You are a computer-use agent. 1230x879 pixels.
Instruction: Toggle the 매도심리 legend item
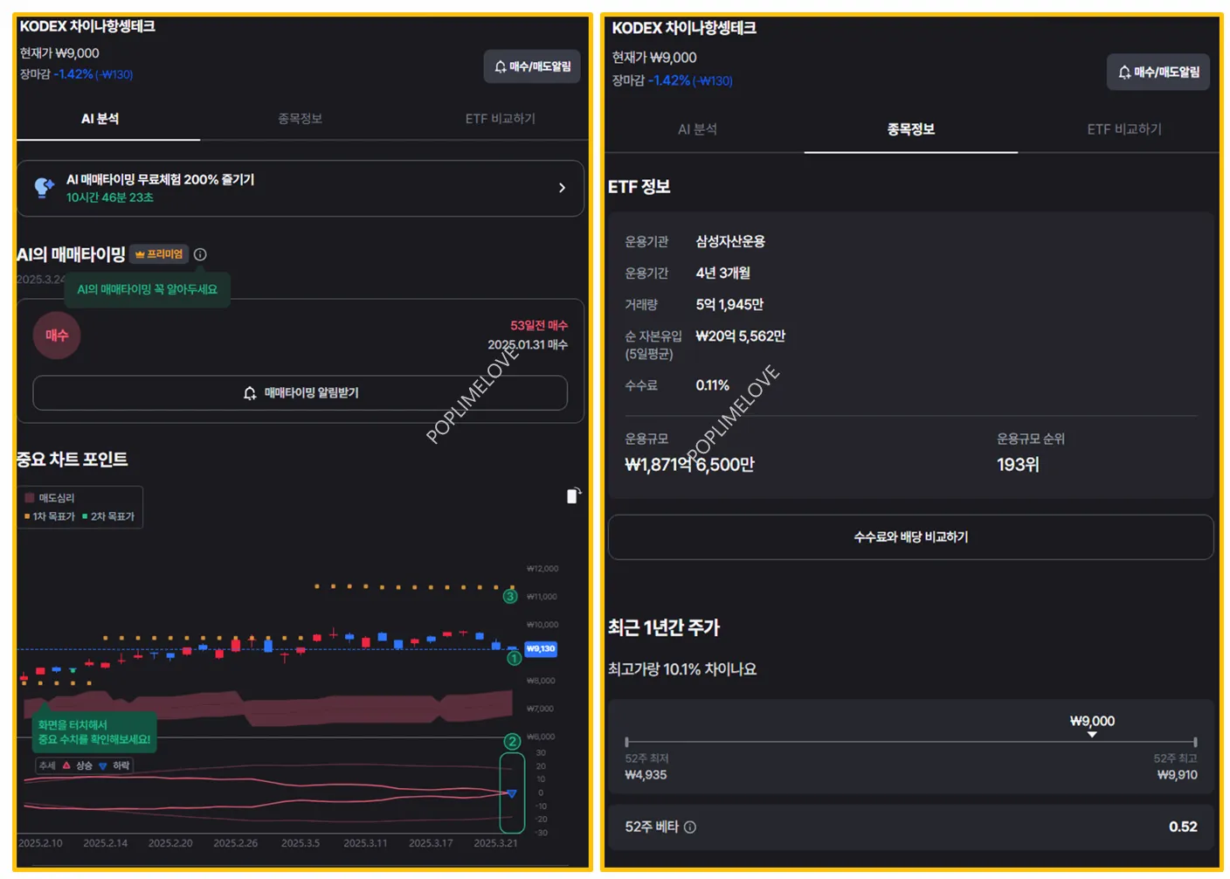50,498
